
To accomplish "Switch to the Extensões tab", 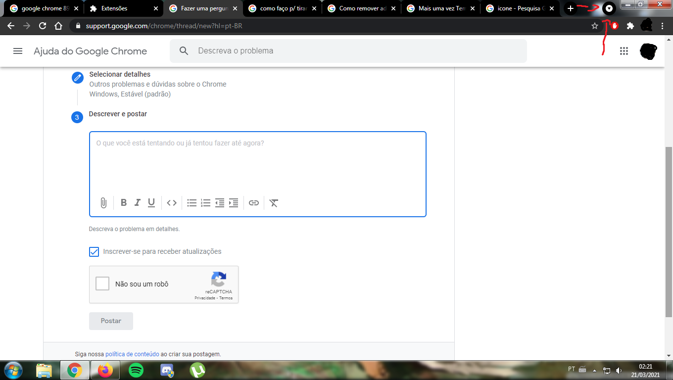I will pos(124,8).
